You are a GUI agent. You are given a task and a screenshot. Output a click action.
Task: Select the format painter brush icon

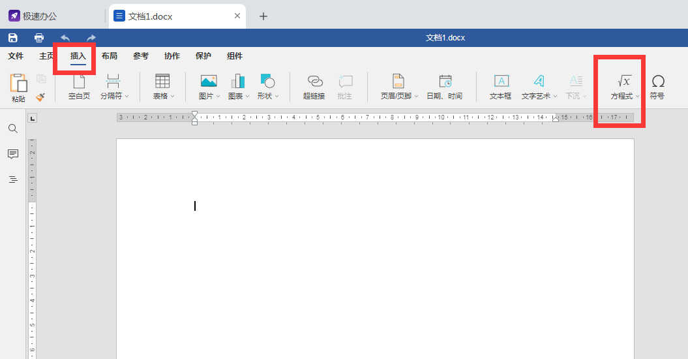(x=40, y=97)
